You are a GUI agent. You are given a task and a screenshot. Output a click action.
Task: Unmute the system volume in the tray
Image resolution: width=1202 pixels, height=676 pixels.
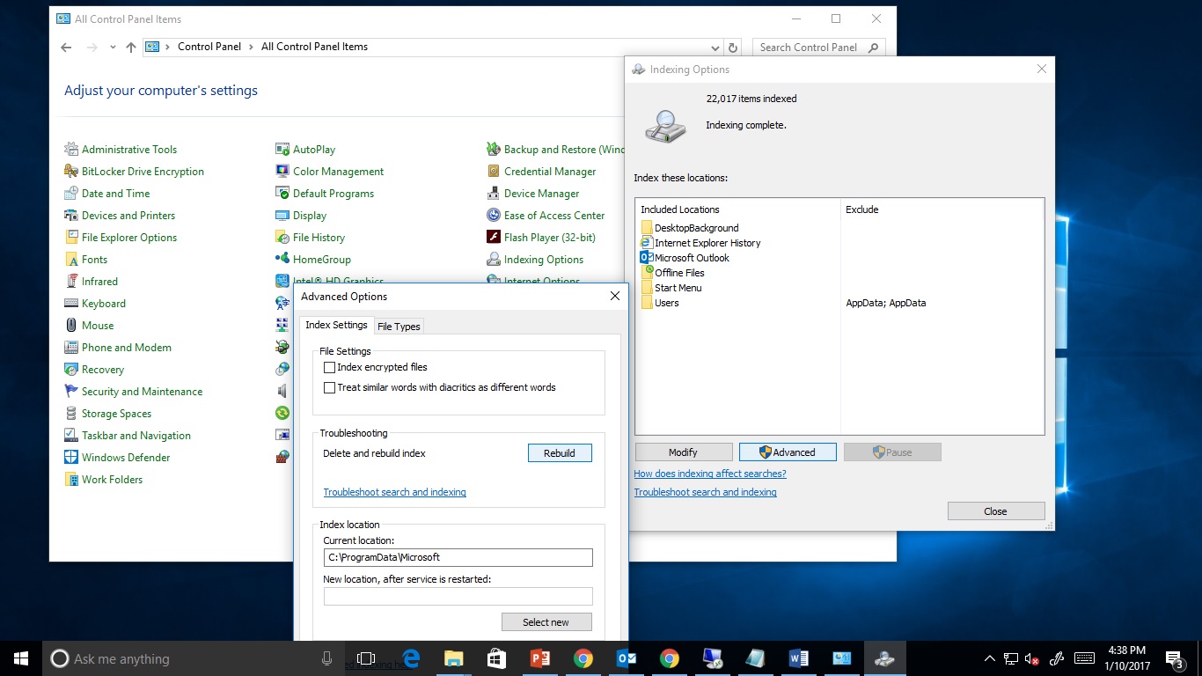pyautogui.click(x=1031, y=658)
